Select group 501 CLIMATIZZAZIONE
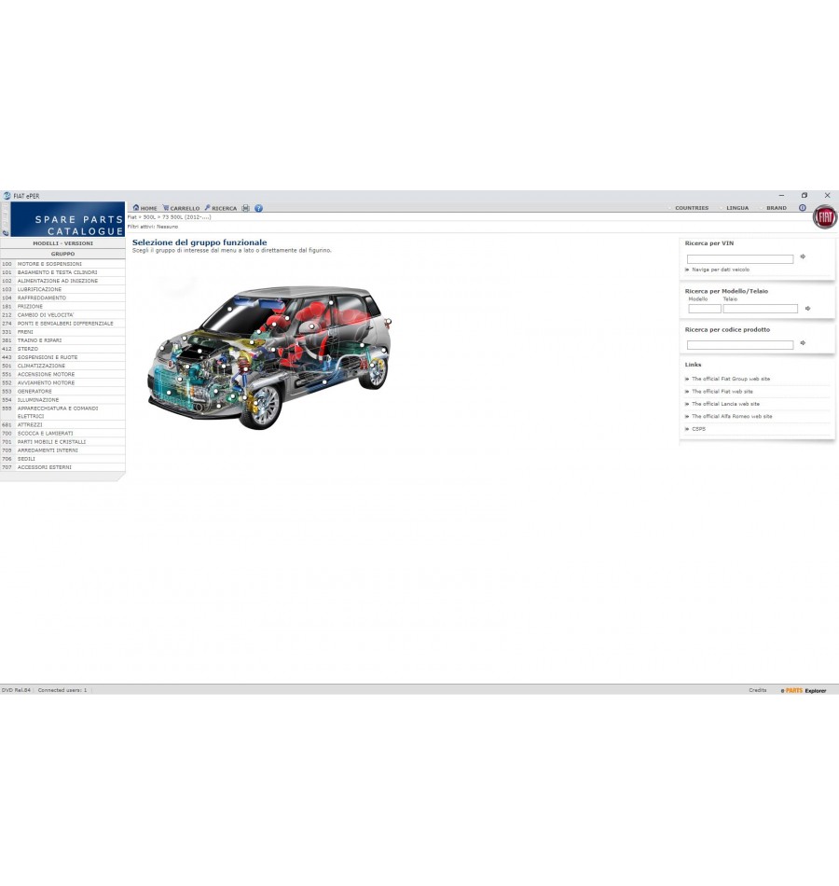839x886 pixels. [62, 366]
